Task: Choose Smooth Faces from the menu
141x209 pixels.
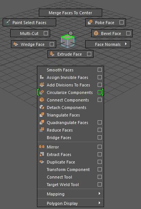Action: (x=70, y=70)
